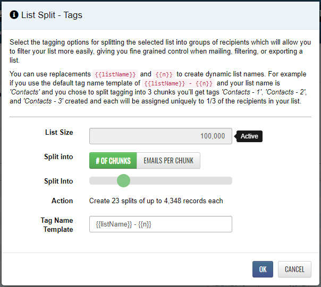Click the "{{listName}} - {{n}}" default template example
321x287 pixels.
point(178,83)
